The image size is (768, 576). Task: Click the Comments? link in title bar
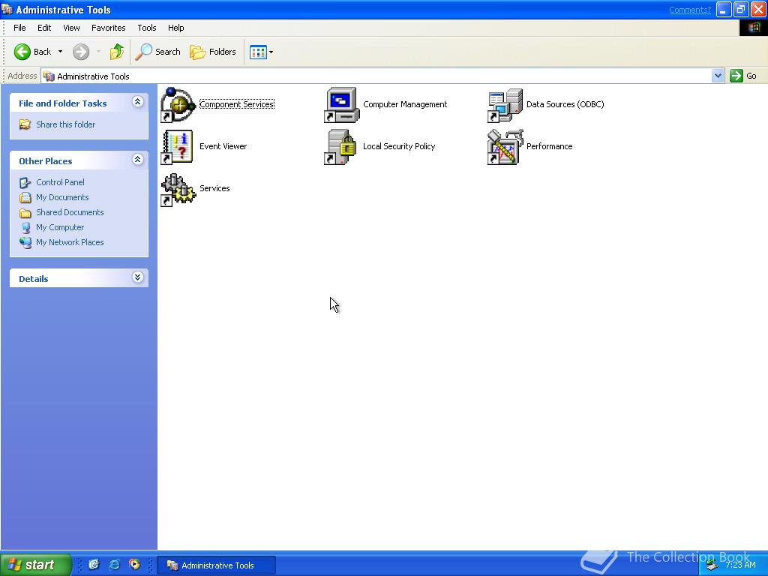(x=690, y=10)
